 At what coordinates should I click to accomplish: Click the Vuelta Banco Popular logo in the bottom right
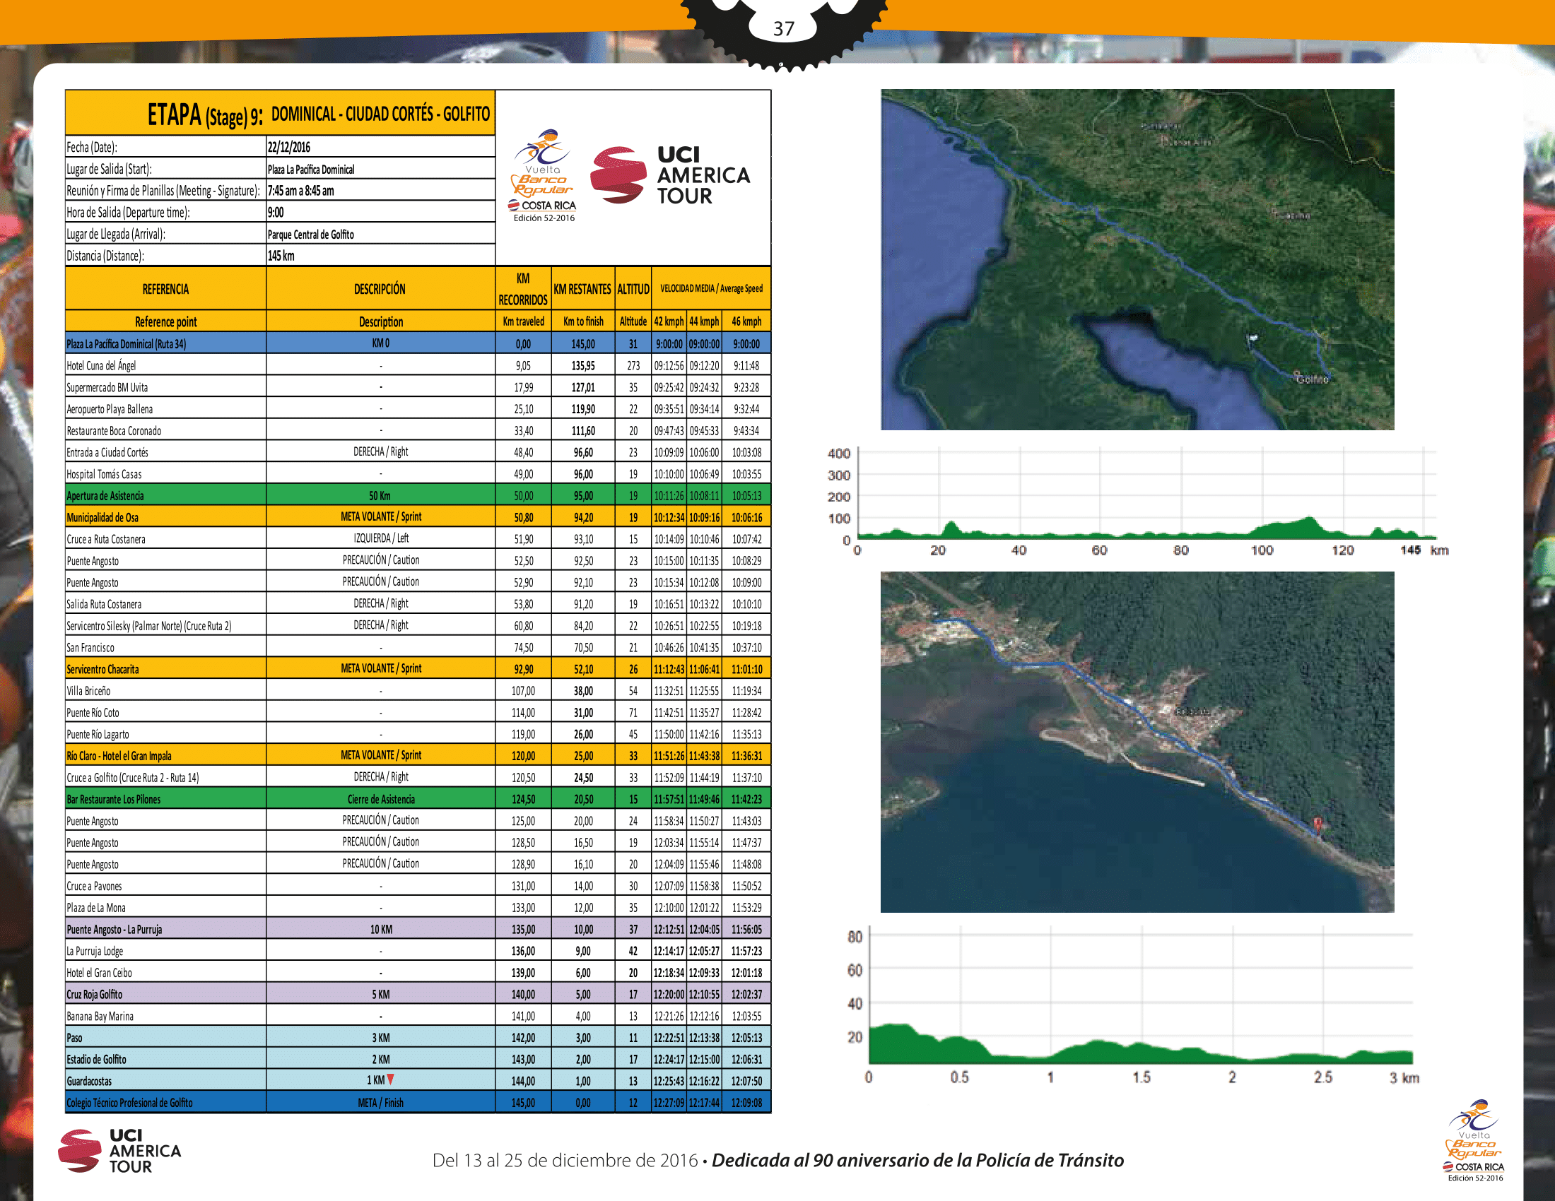pyautogui.click(x=1474, y=1140)
